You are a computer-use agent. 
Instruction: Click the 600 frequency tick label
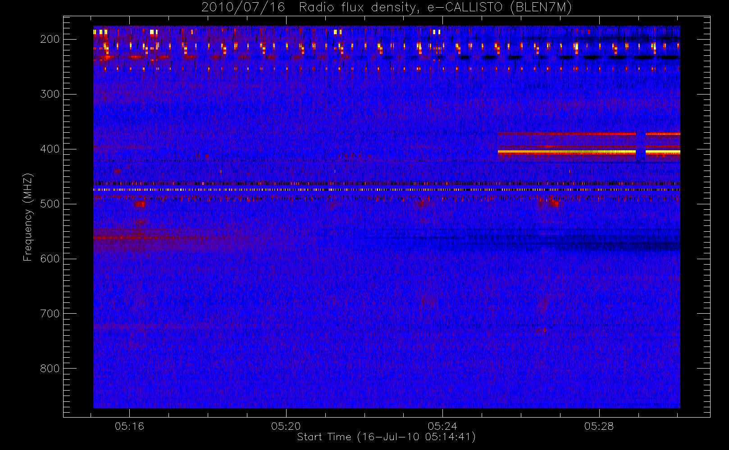click(x=50, y=259)
